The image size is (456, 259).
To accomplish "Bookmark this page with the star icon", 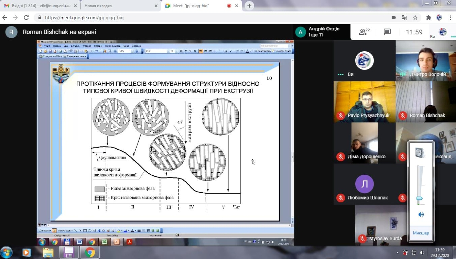I will (415, 18).
